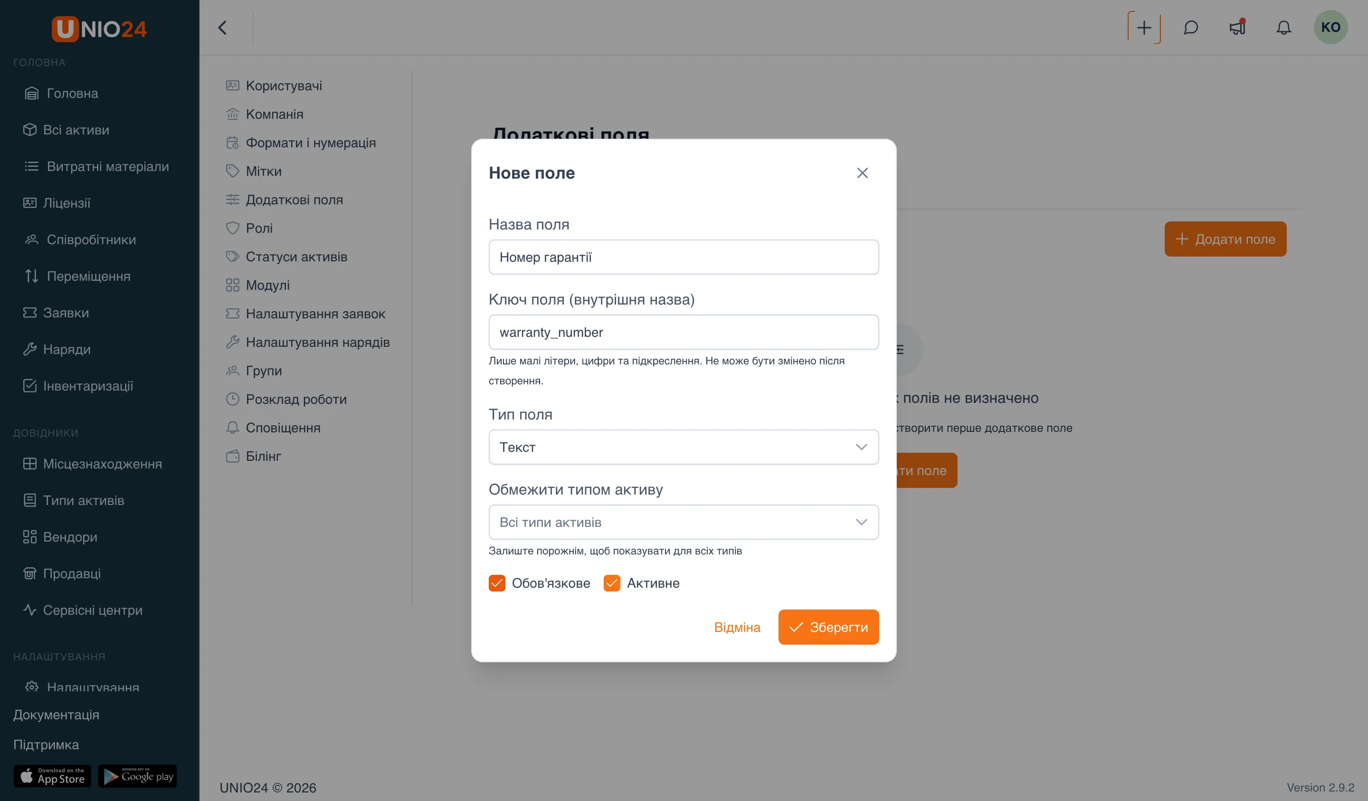Open Статуси активів settings section
The width and height of the screenshot is (1368, 801).
[296, 257]
